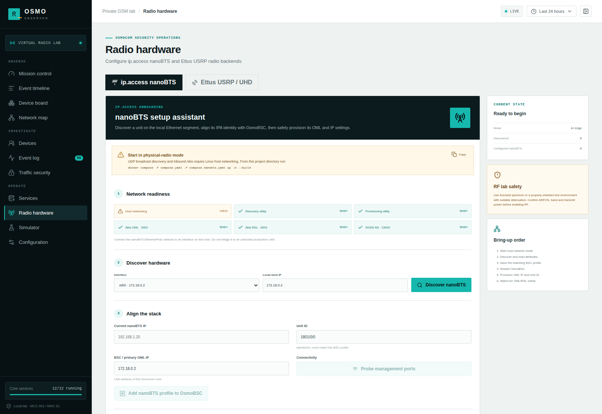Screen dimensions: 602x414
Task: Open the Virtual Radio Lab selector
Action: (x=46, y=43)
